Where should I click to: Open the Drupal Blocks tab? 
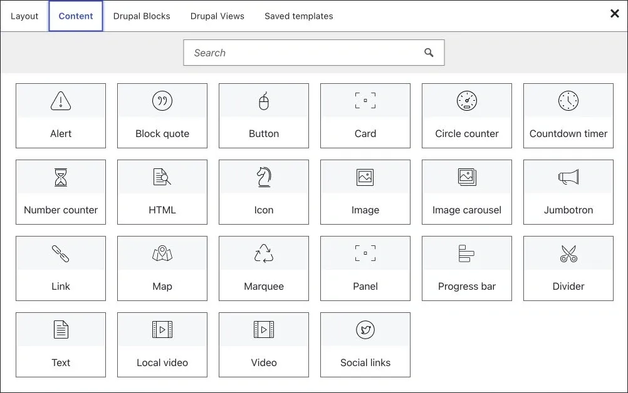click(x=142, y=16)
